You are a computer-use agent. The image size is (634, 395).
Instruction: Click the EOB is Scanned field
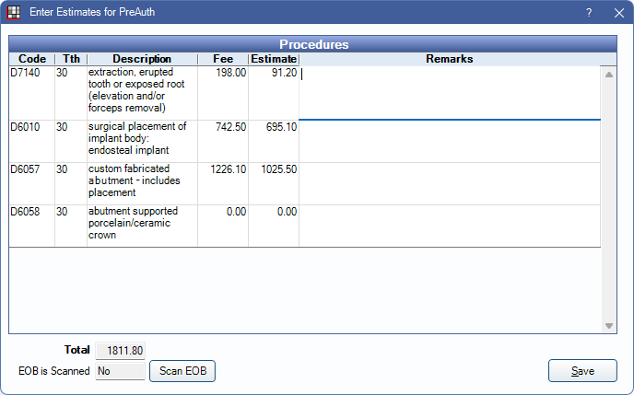120,371
